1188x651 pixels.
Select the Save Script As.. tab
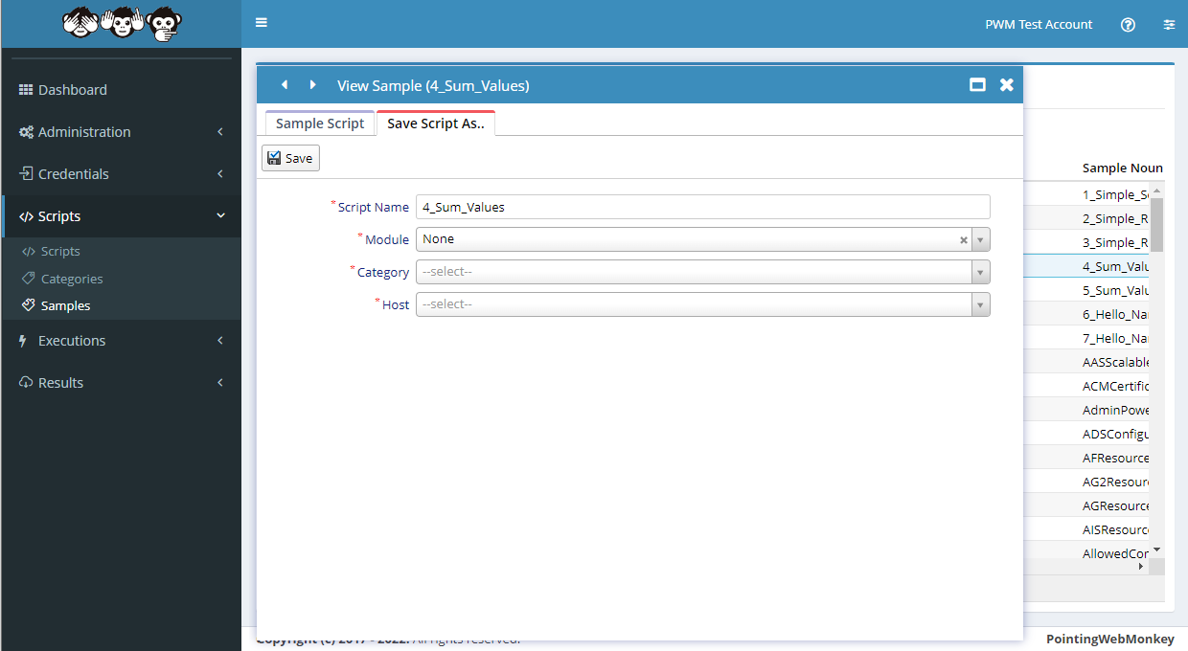(x=435, y=123)
